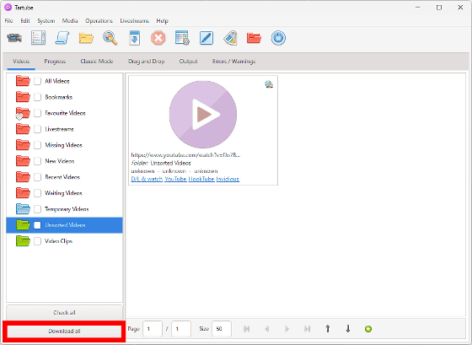Click the yellow add folder icon

[x=86, y=38]
